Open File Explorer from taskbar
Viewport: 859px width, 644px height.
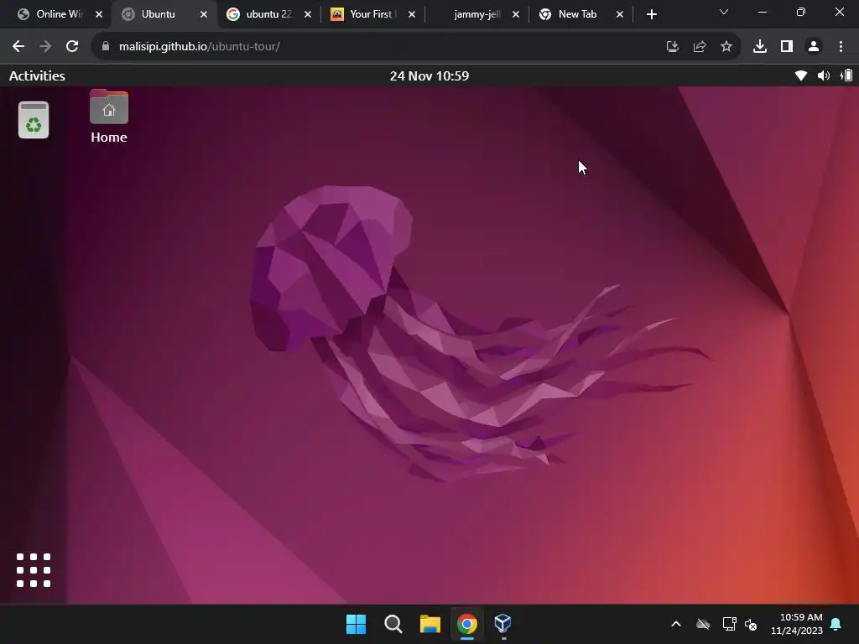(430, 624)
